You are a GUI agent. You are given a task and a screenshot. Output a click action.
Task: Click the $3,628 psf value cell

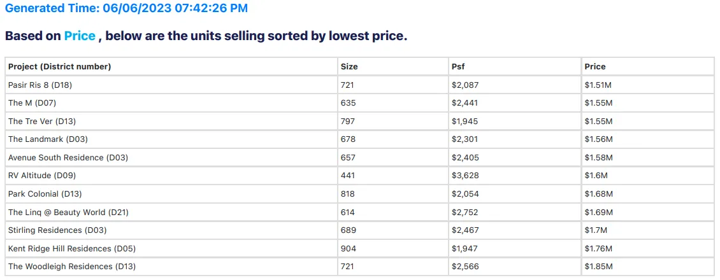tap(464, 176)
